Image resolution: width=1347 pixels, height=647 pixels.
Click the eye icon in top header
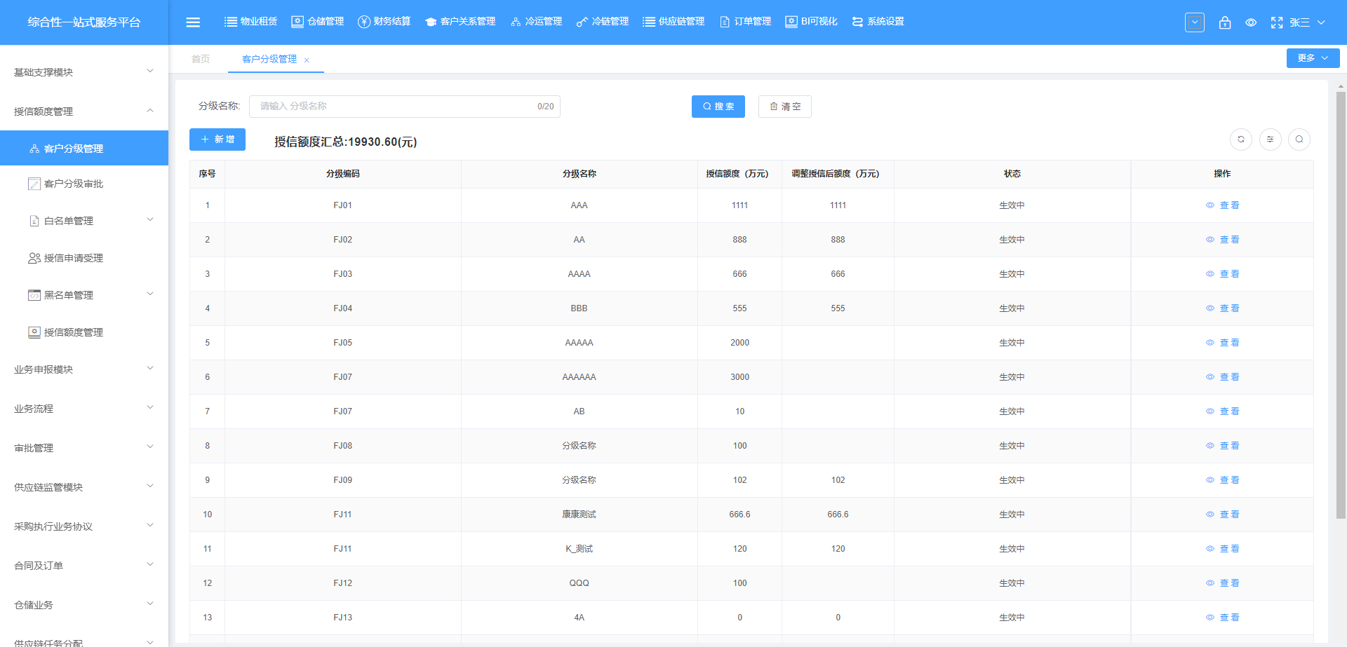point(1251,22)
